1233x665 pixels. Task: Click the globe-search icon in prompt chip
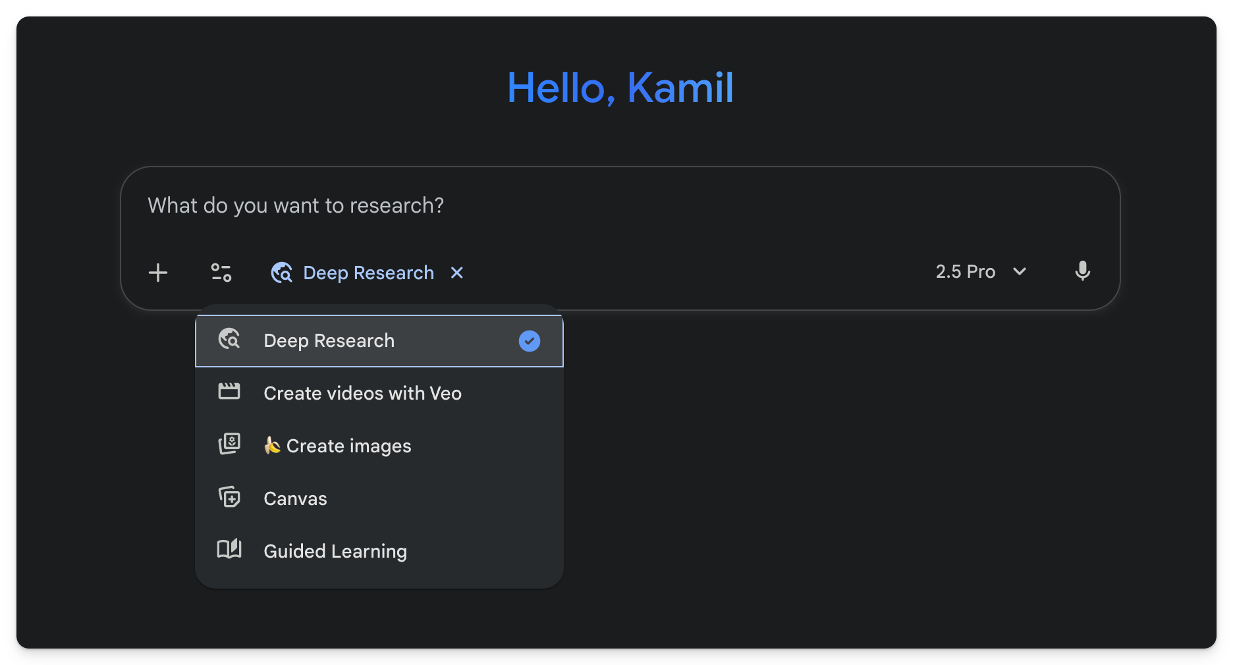(x=282, y=273)
